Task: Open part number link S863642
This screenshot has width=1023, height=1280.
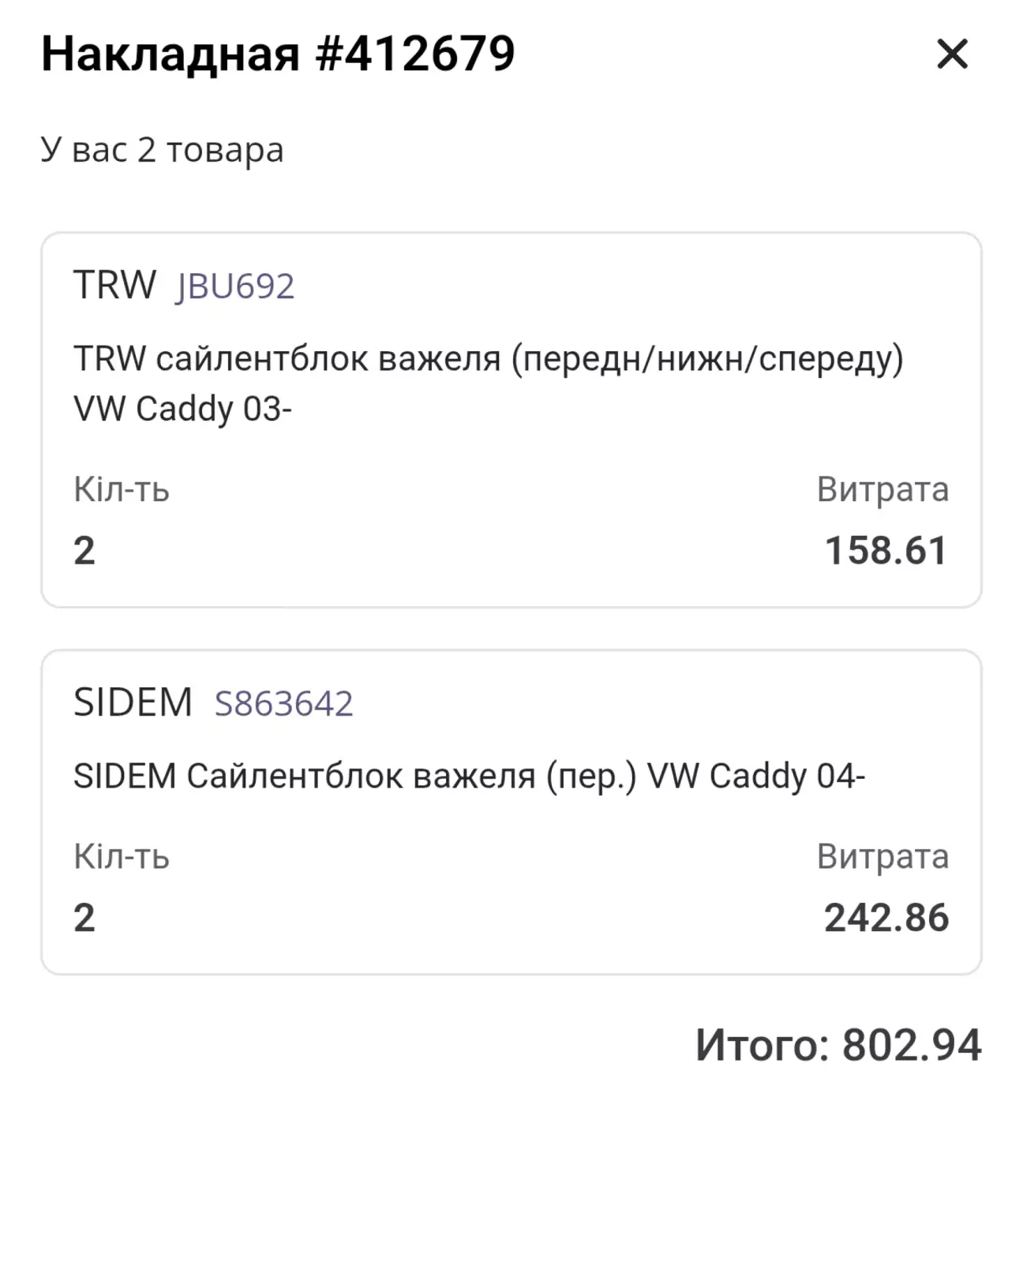Action: click(283, 703)
